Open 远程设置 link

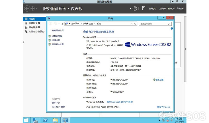pos(56,40)
